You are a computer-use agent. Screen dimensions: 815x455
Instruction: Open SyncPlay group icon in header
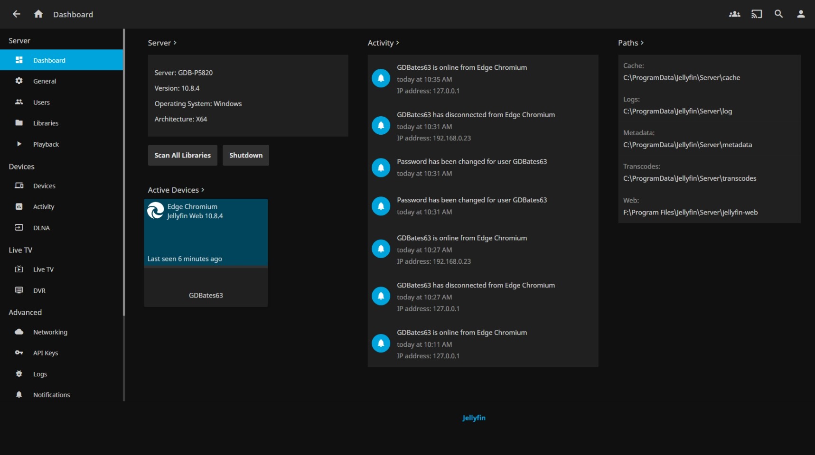point(734,14)
